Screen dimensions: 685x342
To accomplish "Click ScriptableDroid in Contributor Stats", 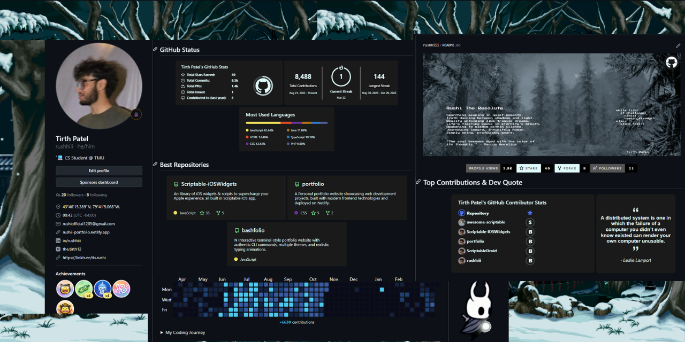I will [x=482, y=251].
